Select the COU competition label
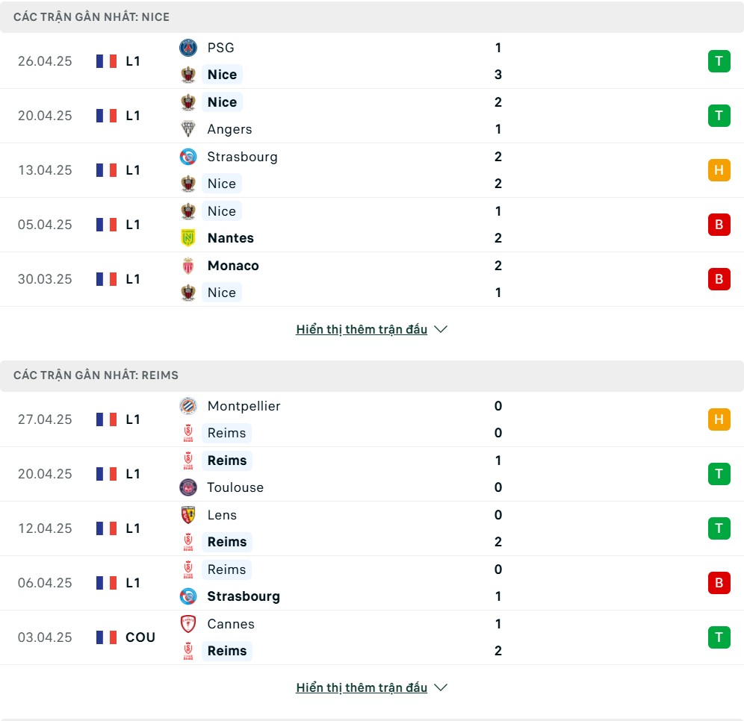Viewport: 744px width, 721px height. [140, 637]
